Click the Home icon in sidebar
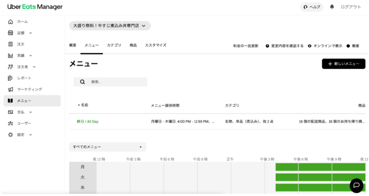The height and width of the screenshot is (196, 369). [x=10, y=22]
